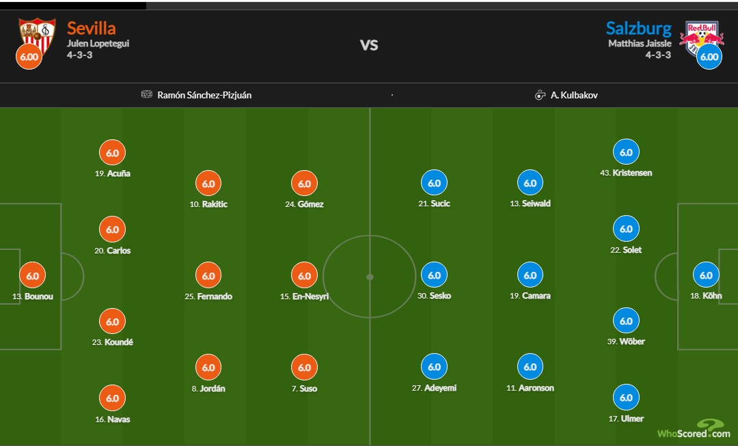Viewport: 738px width, 446px height.
Task: Click Sesko's blue rating circle
Action: tap(434, 275)
